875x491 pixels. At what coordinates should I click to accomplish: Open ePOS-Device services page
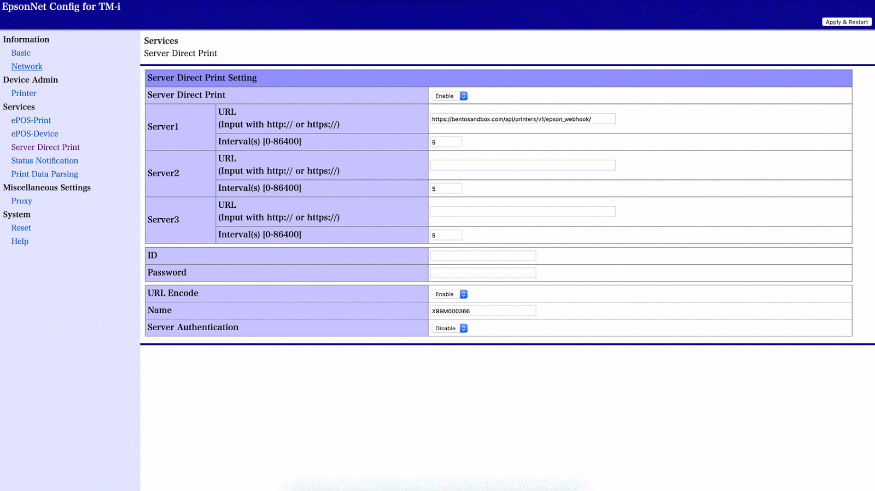tap(35, 134)
